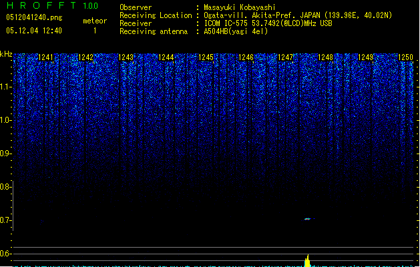Click the 0.8 kHz axis label
Image resolution: width=420 pixels, height=267 pixels.
pyautogui.click(x=5, y=187)
